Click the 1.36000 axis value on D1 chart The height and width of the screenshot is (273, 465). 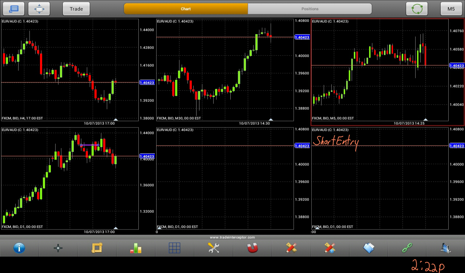click(147, 185)
